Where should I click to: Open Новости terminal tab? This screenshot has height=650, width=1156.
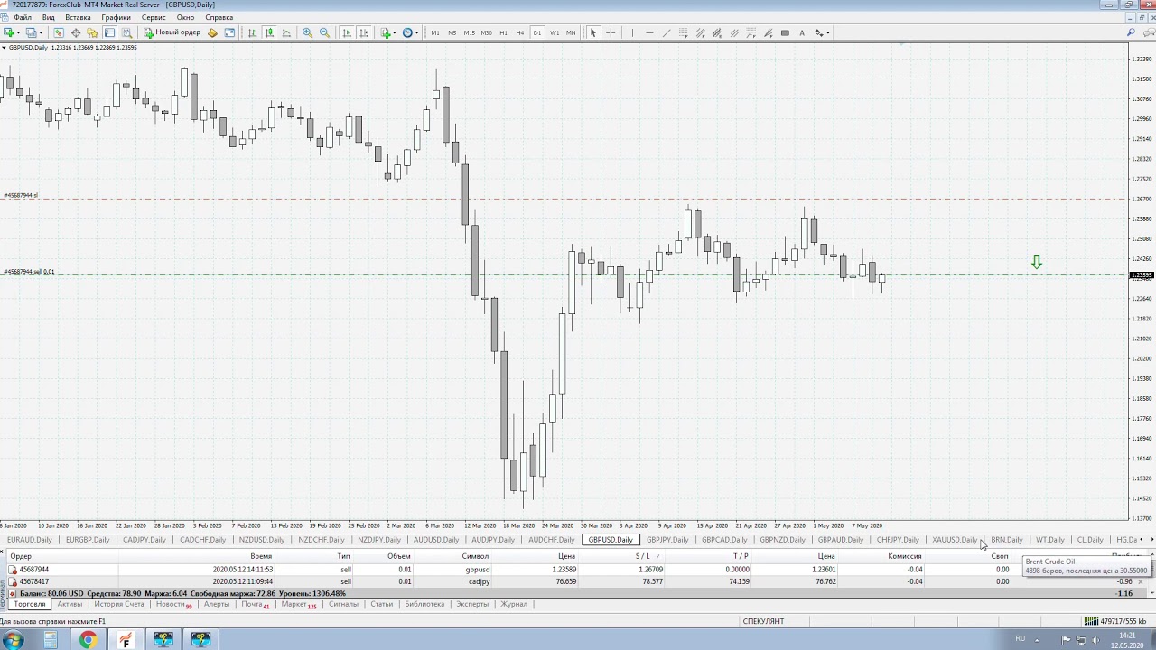coord(172,604)
